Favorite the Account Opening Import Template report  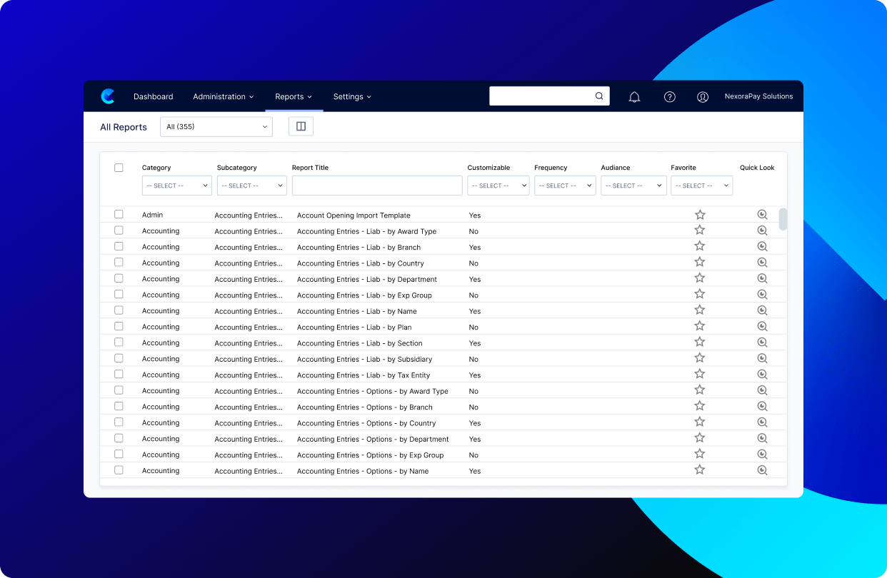coord(700,215)
